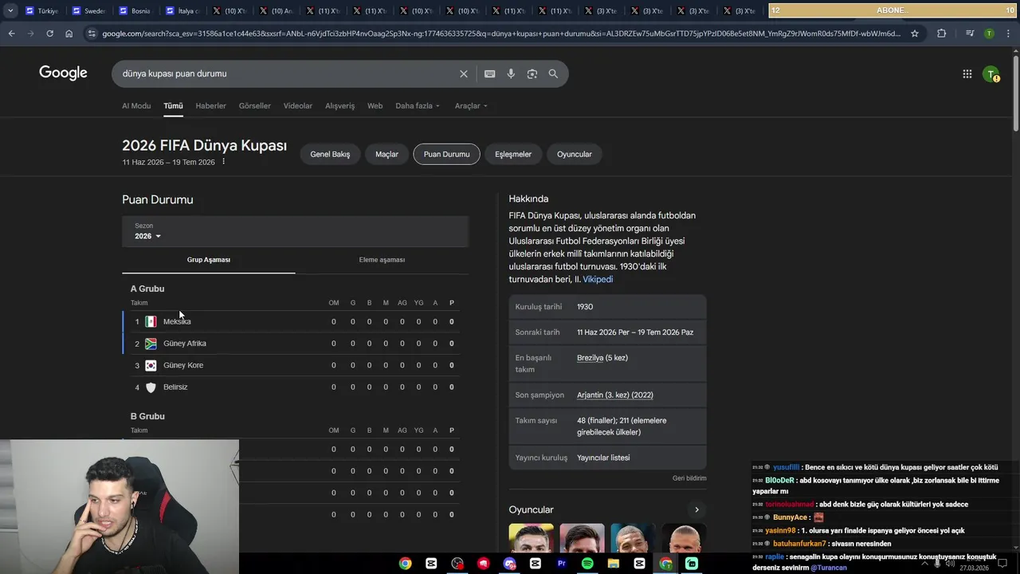Select the AI Modu search tab
Image resolution: width=1020 pixels, height=574 pixels.
point(136,106)
